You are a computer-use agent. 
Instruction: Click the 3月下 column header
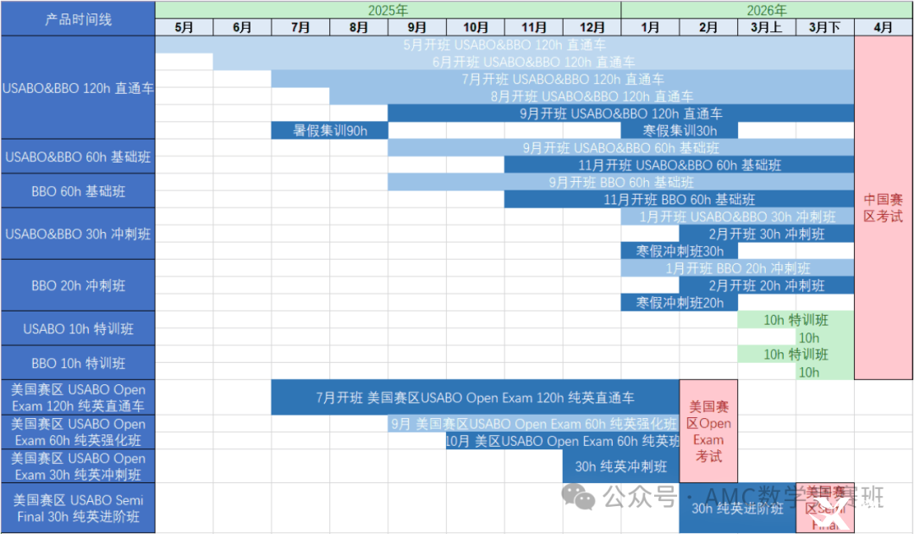tap(825, 27)
